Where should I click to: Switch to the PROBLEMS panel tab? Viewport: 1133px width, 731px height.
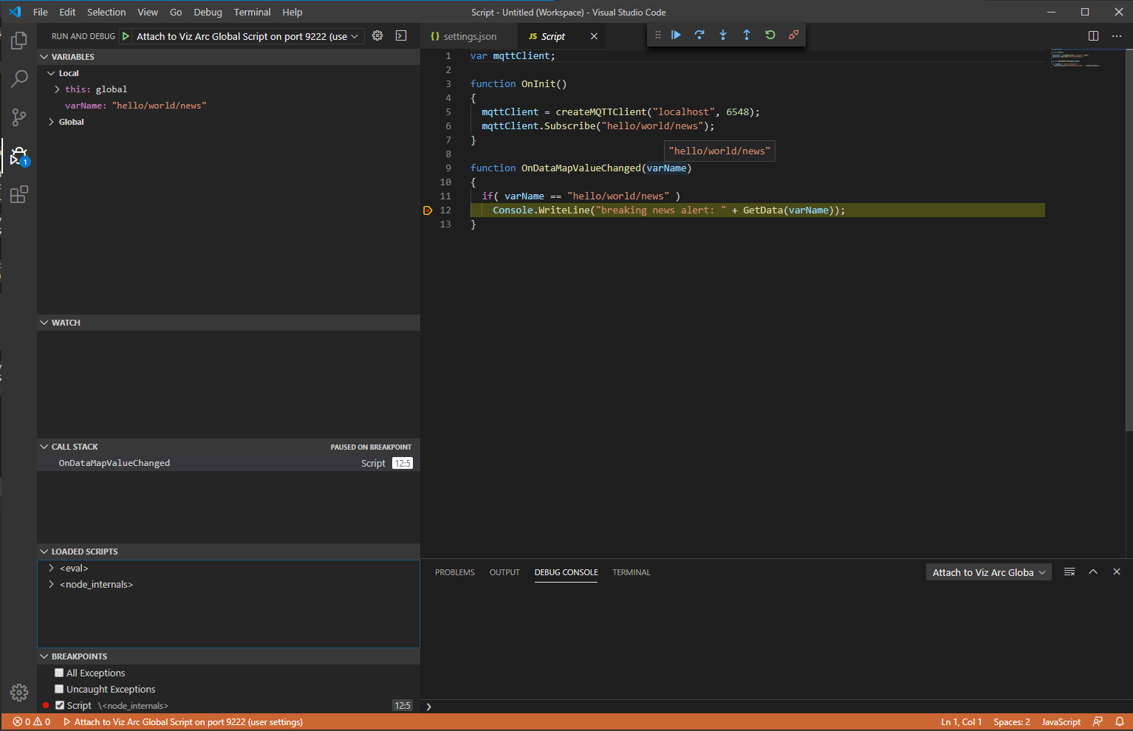coord(454,572)
